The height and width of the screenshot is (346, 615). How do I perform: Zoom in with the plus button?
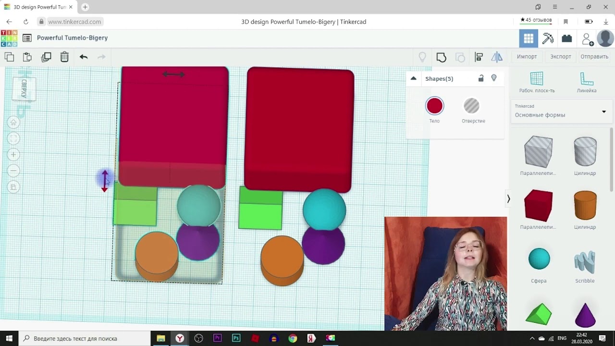pyautogui.click(x=13, y=154)
